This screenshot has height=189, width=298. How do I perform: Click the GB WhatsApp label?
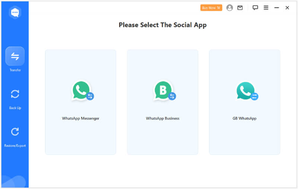click(x=244, y=118)
